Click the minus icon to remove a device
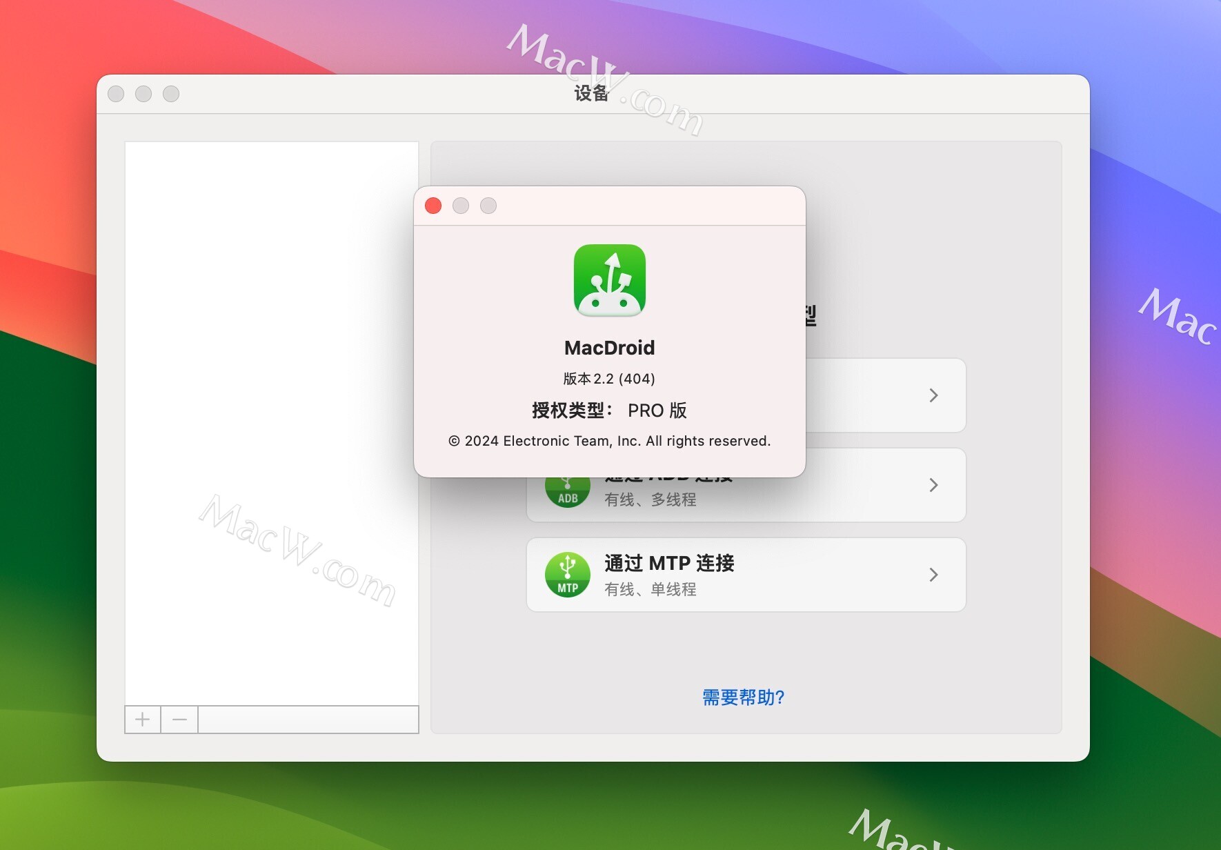 (179, 720)
